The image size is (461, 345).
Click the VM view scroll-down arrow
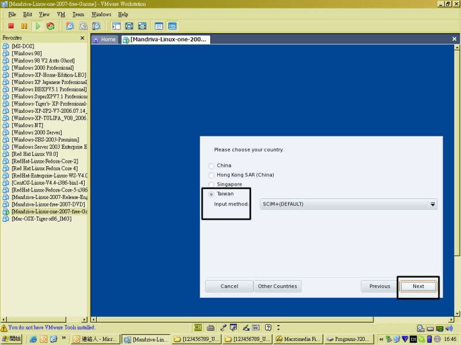point(457,313)
